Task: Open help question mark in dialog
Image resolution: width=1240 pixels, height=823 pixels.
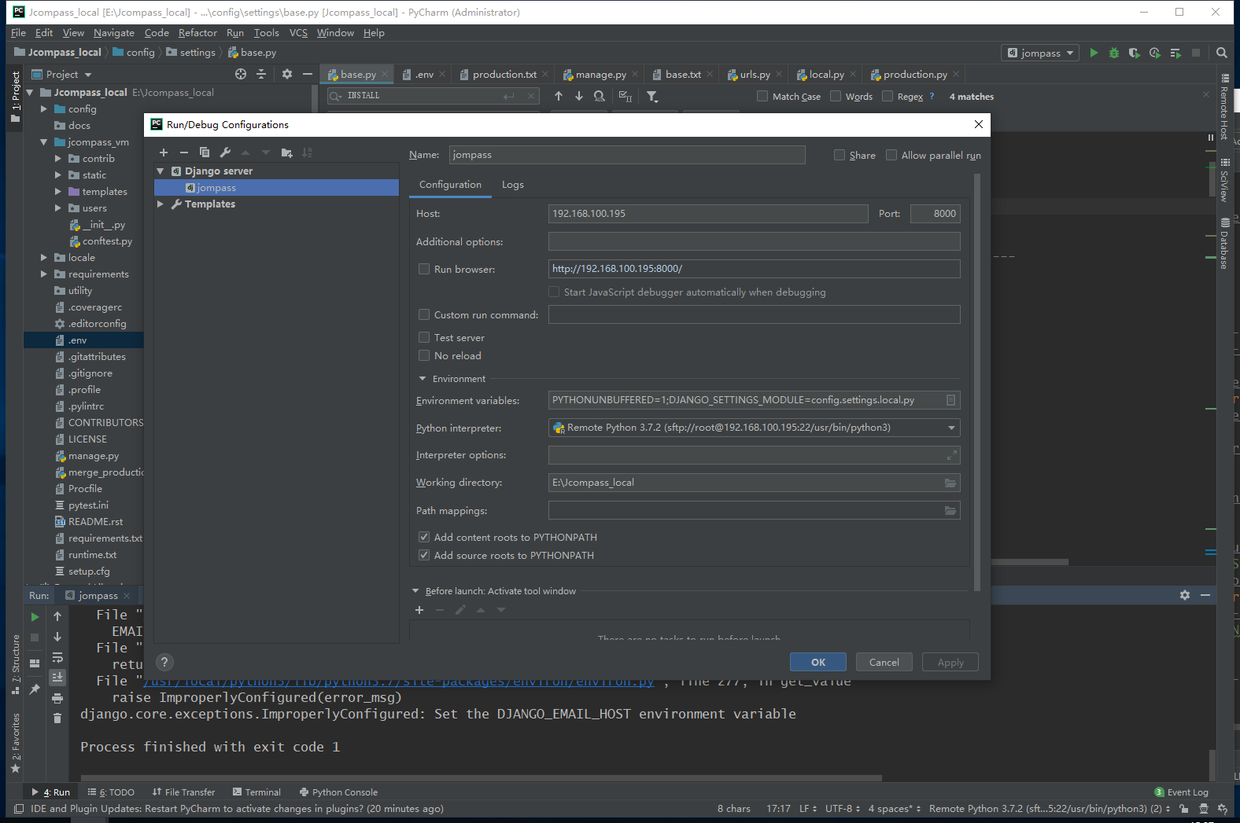Action: click(164, 662)
